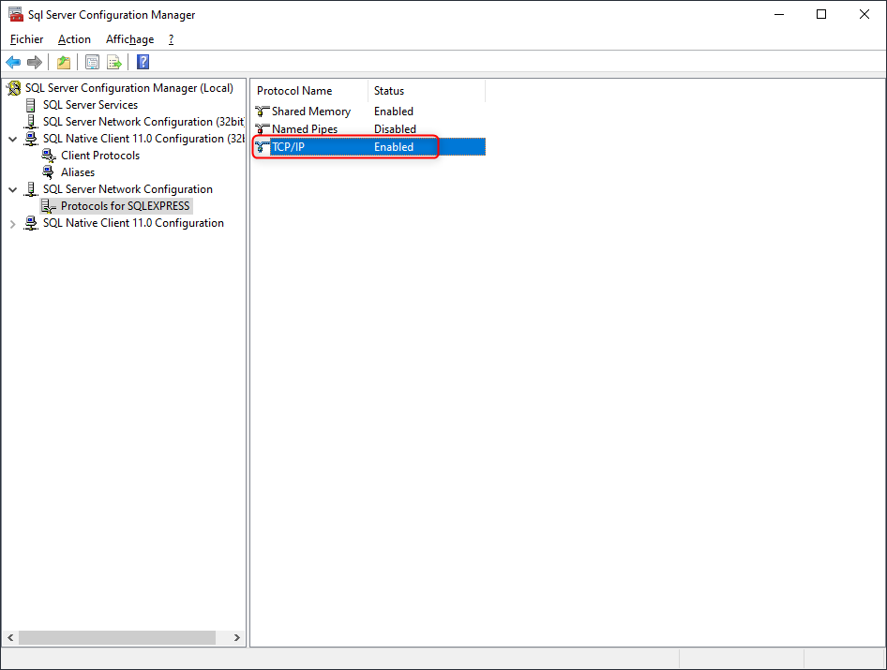Screen dimensions: 887x670
Task: Click the Export List toolbar icon
Action: (114, 63)
